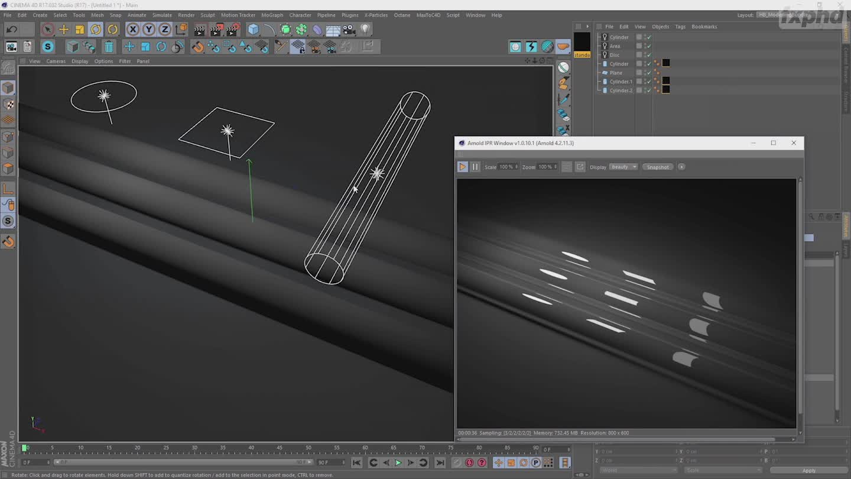The height and width of the screenshot is (479, 851).
Task: Click the cyan S icon in second toolbar
Action: pos(48,47)
